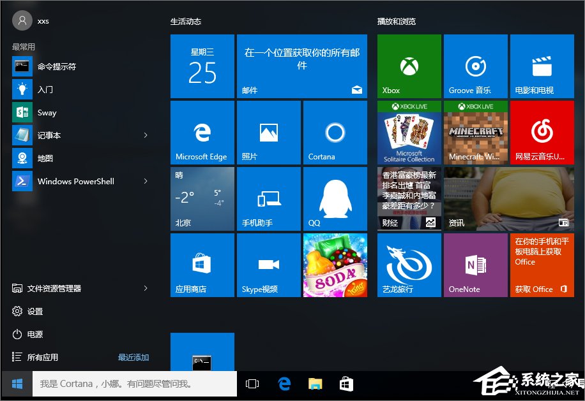585x401 pixels.
Task: Open the QQ tile
Action: [x=335, y=198]
